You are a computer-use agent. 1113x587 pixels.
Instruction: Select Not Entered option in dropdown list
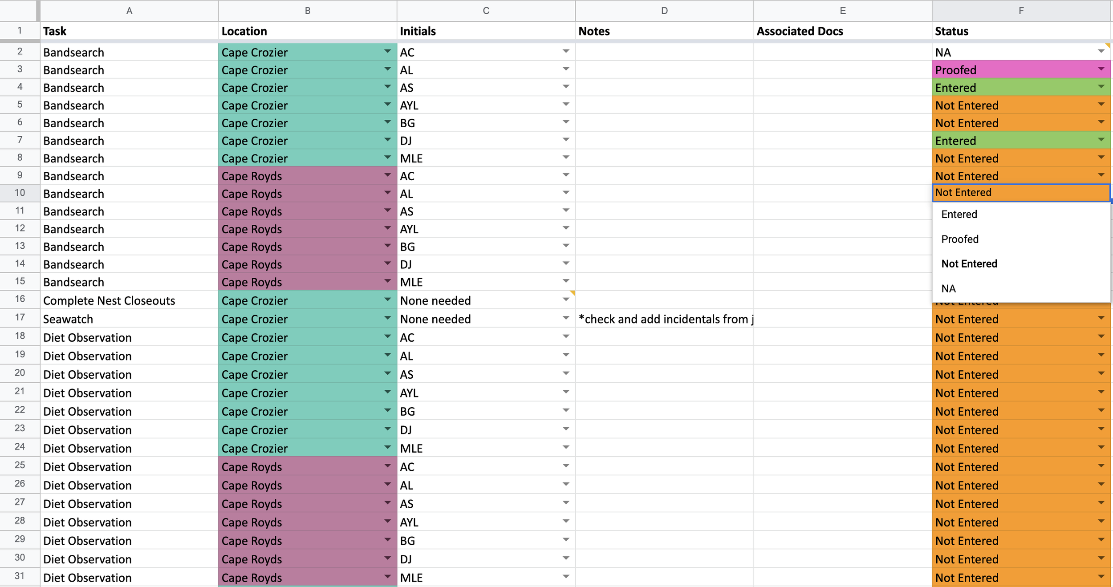(969, 264)
